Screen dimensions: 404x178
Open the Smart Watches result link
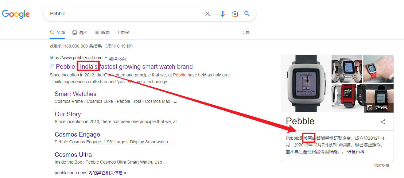pos(75,94)
